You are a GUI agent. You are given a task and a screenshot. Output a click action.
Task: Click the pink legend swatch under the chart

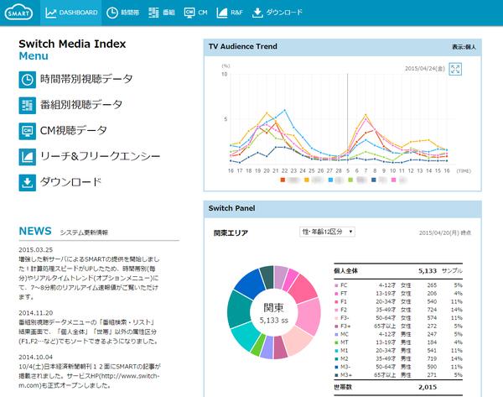(394, 180)
